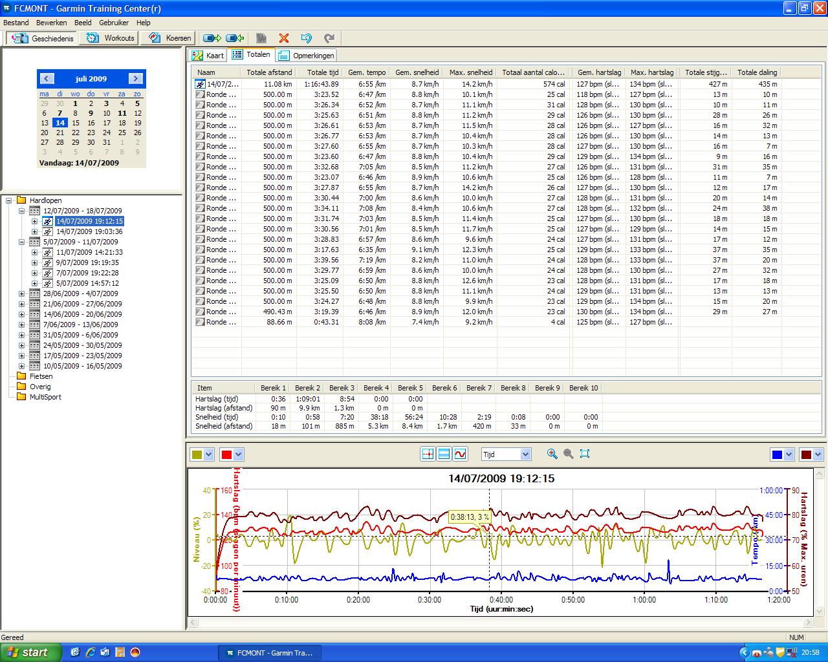Click Send to Device toolbar icon
This screenshot has width=828, height=662.
(x=212, y=38)
